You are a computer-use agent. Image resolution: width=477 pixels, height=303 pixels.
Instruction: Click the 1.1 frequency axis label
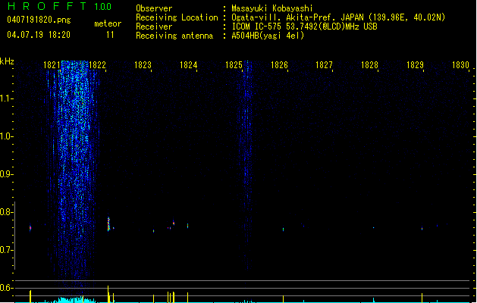[6, 98]
